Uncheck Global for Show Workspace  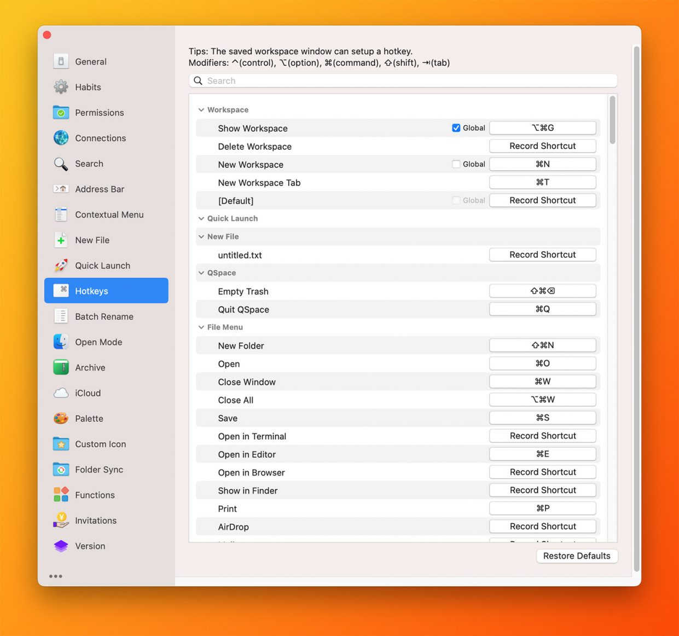pos(456,128)
